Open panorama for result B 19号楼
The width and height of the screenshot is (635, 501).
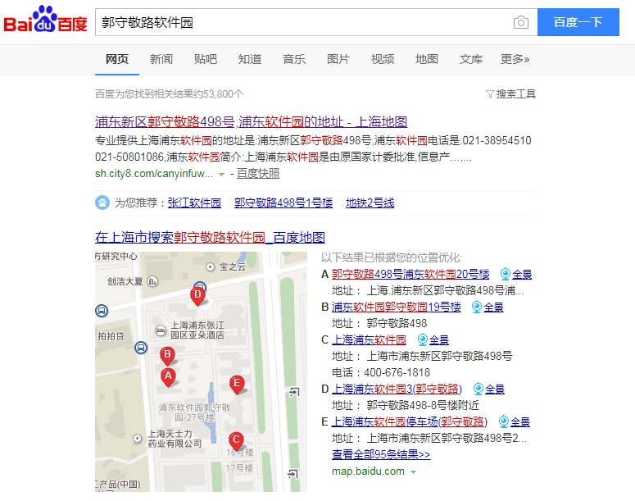point(488,307)
